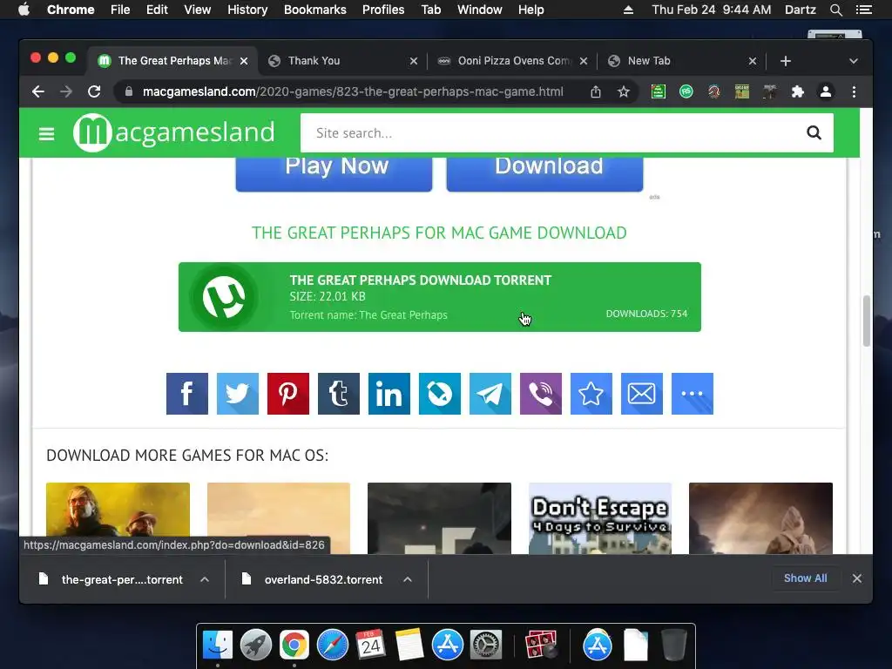The image size is (892, 669).
Task: Click the address bar URL
Action: (353, 91)
